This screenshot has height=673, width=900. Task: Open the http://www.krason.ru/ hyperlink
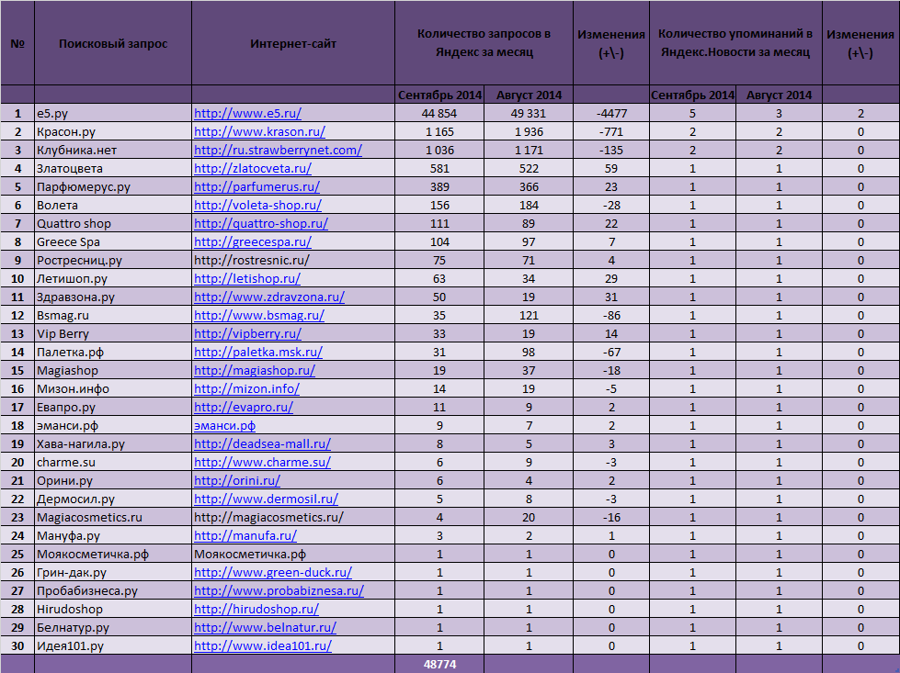tap(259, 132)
